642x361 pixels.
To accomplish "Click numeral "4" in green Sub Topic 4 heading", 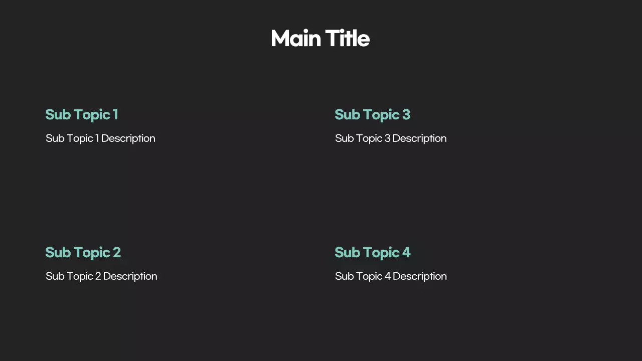I will click(406, 253).
